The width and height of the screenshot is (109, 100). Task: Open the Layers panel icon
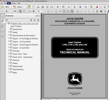(x=2, y=31)
